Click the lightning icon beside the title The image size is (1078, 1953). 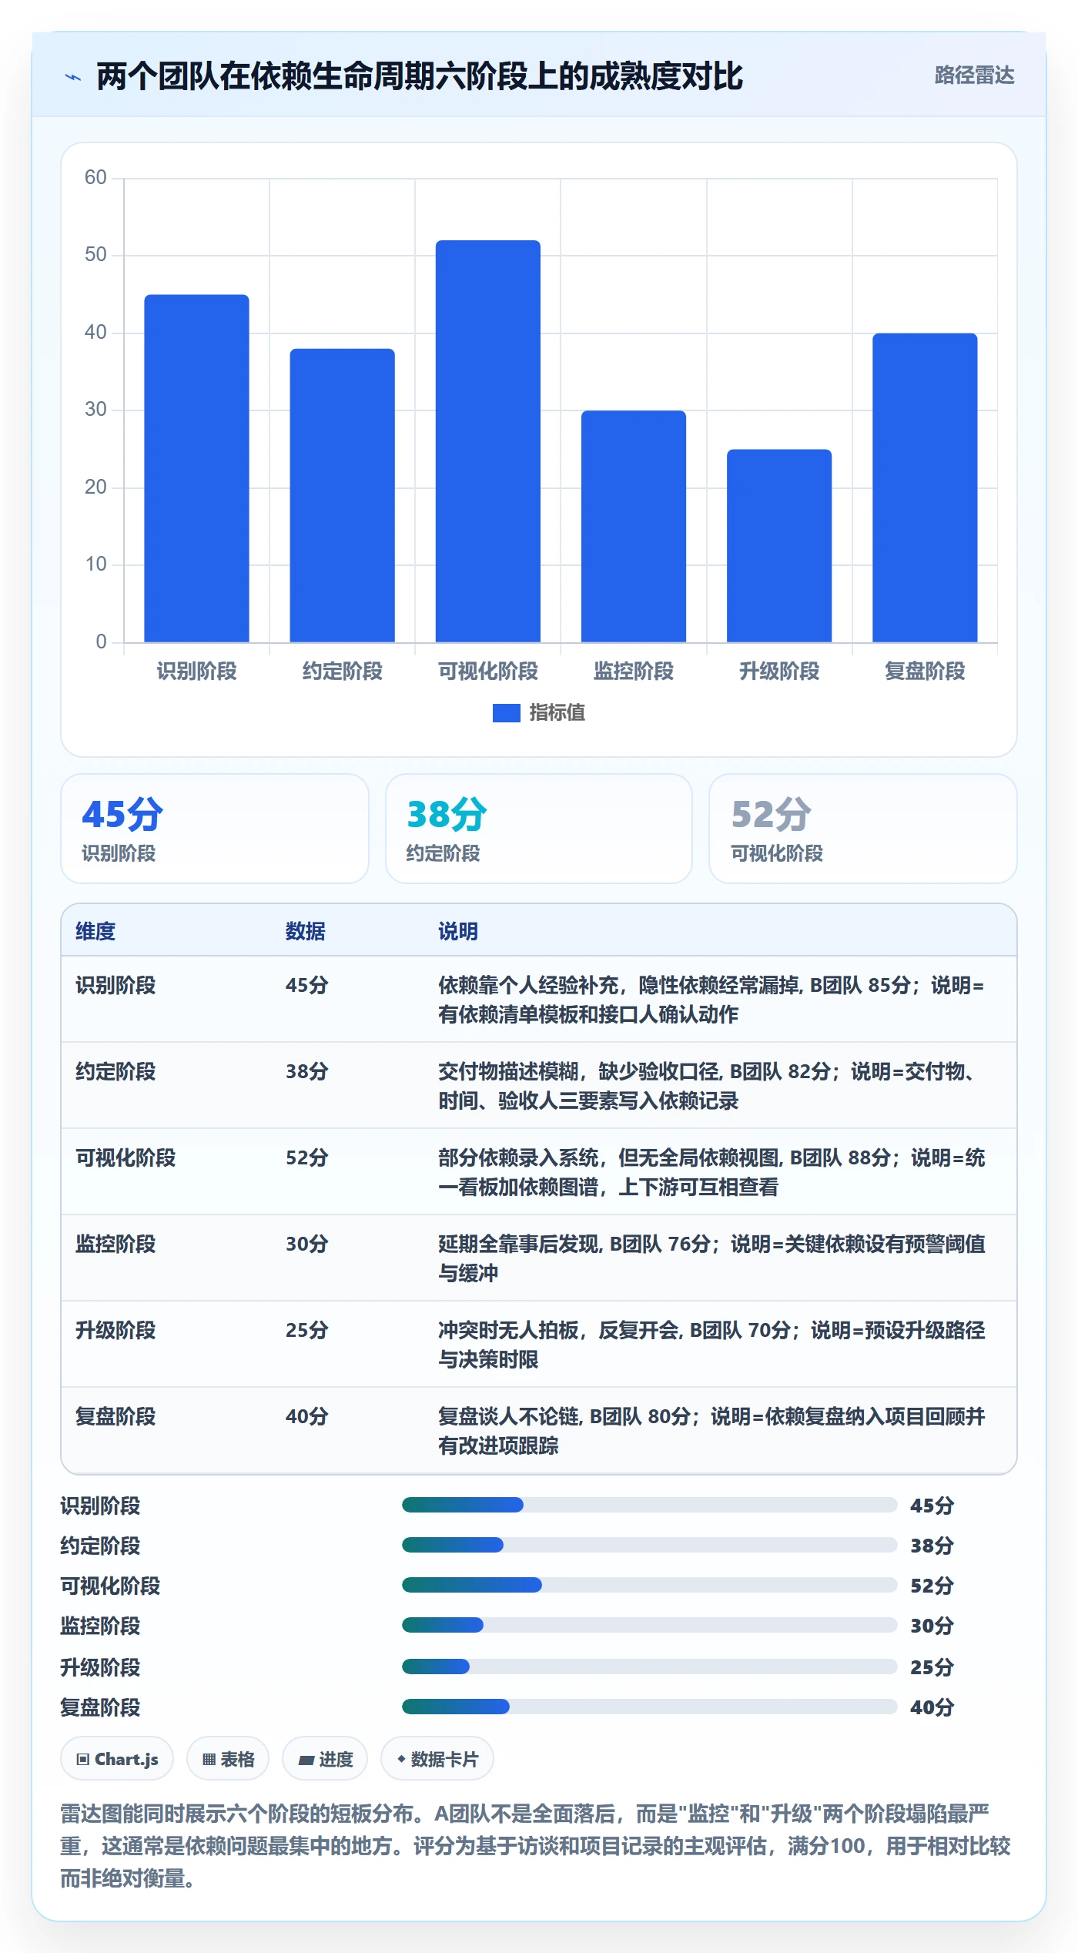click(73, 77)
